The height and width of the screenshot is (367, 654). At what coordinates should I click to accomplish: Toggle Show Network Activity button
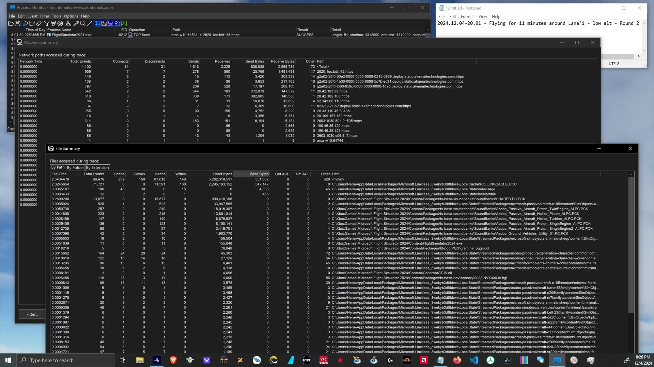tap(111, 23)
